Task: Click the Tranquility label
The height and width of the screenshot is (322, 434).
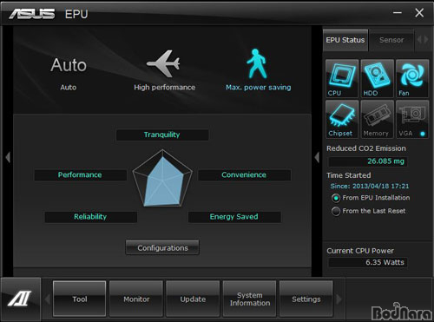Action: (x=162, y=135)
